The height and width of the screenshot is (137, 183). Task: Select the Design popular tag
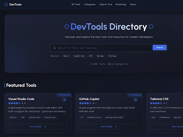point(100,56)
